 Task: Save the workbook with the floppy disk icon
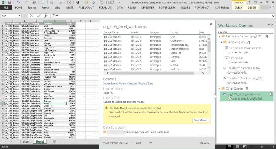coord(9,2)
